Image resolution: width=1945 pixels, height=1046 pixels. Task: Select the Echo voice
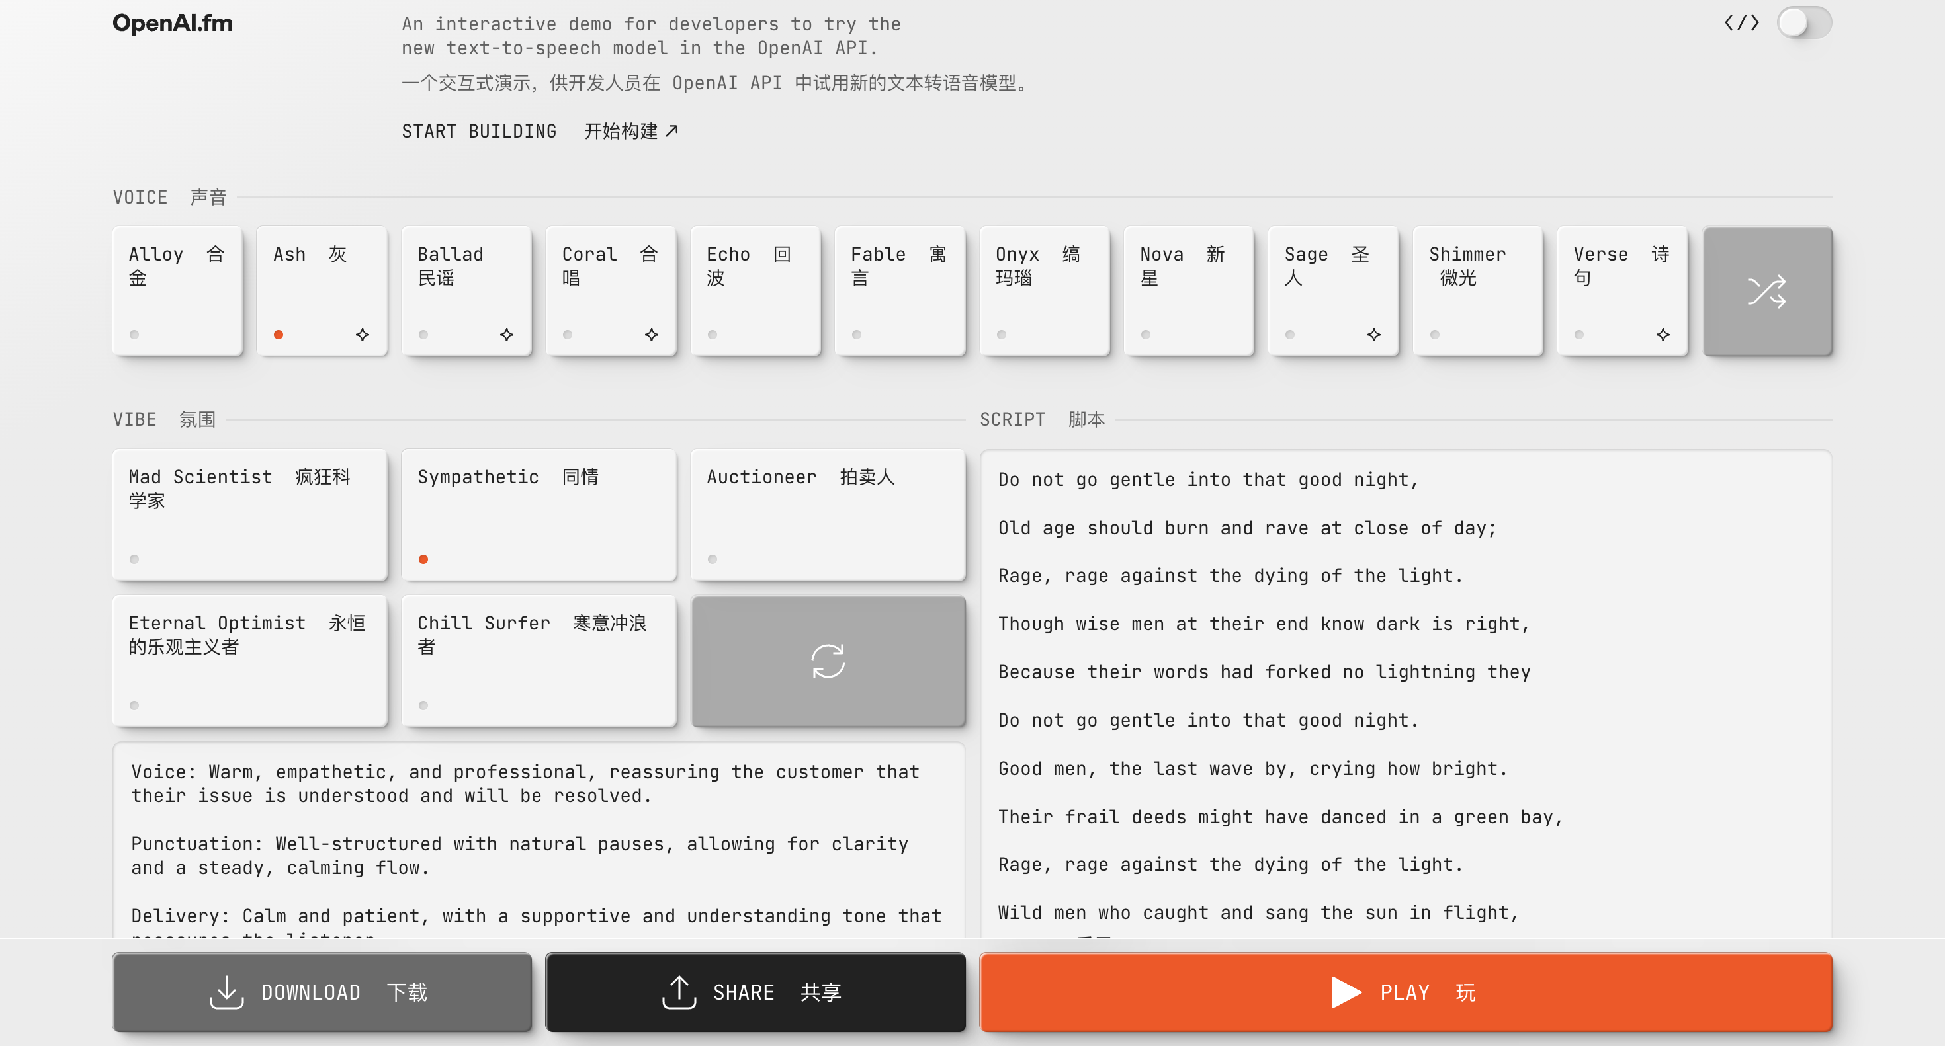click(x=755, y=292)
